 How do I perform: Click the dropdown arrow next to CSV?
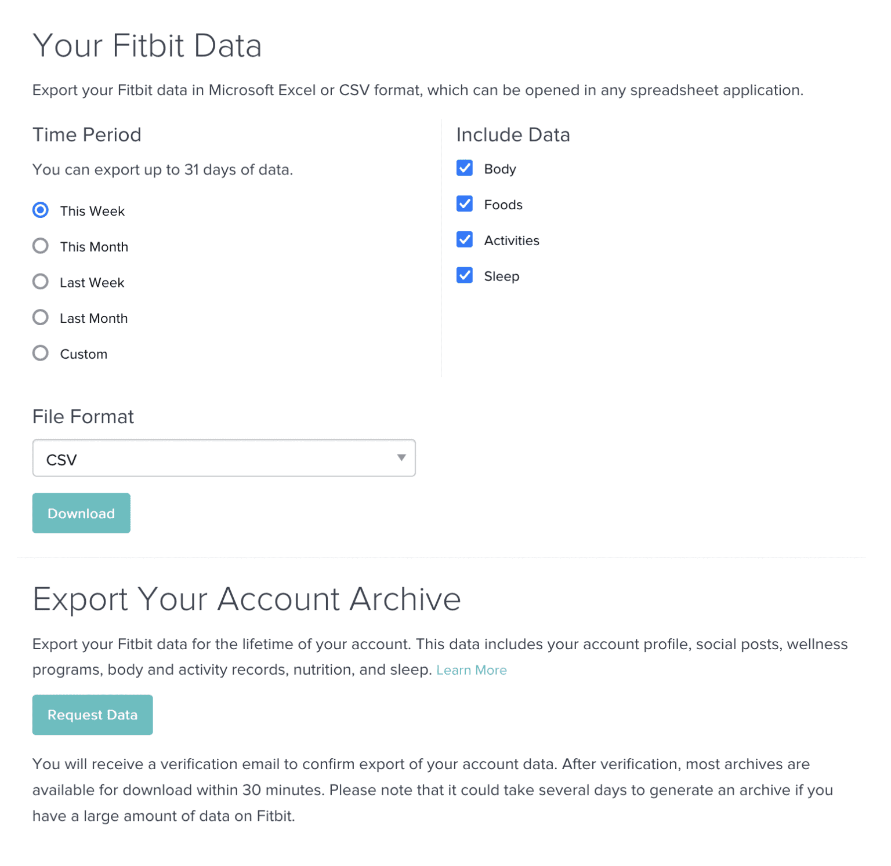point(401,458)
